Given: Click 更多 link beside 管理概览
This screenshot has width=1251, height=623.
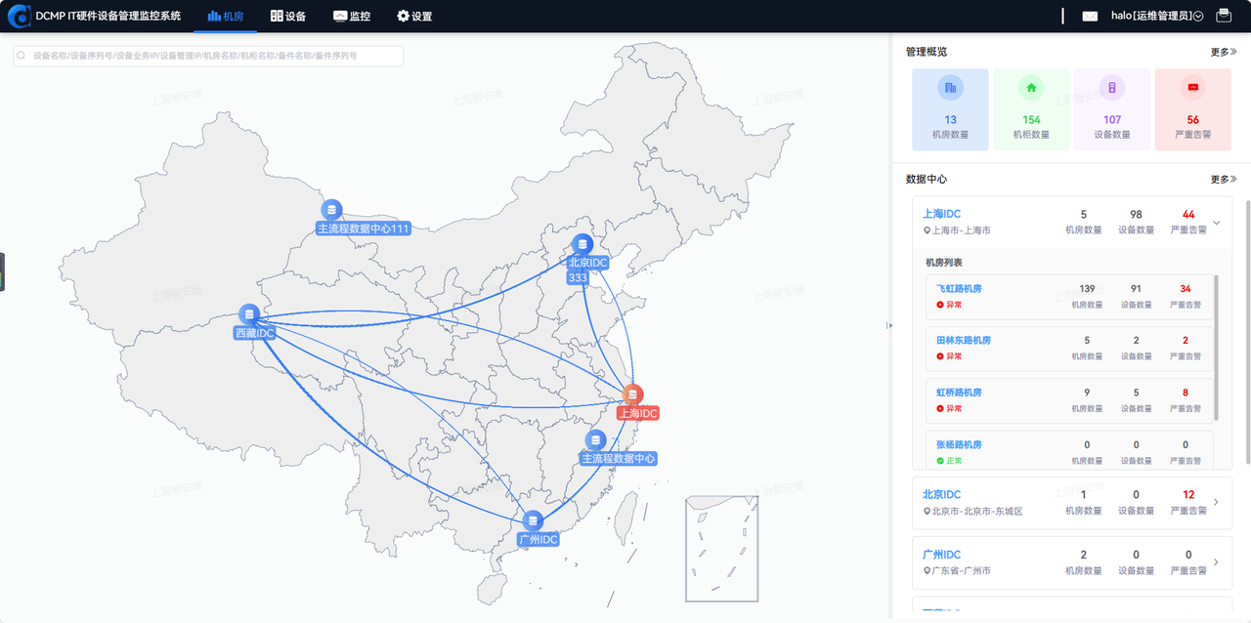Looking at the screenshot, I should [x=1224, y=52].
